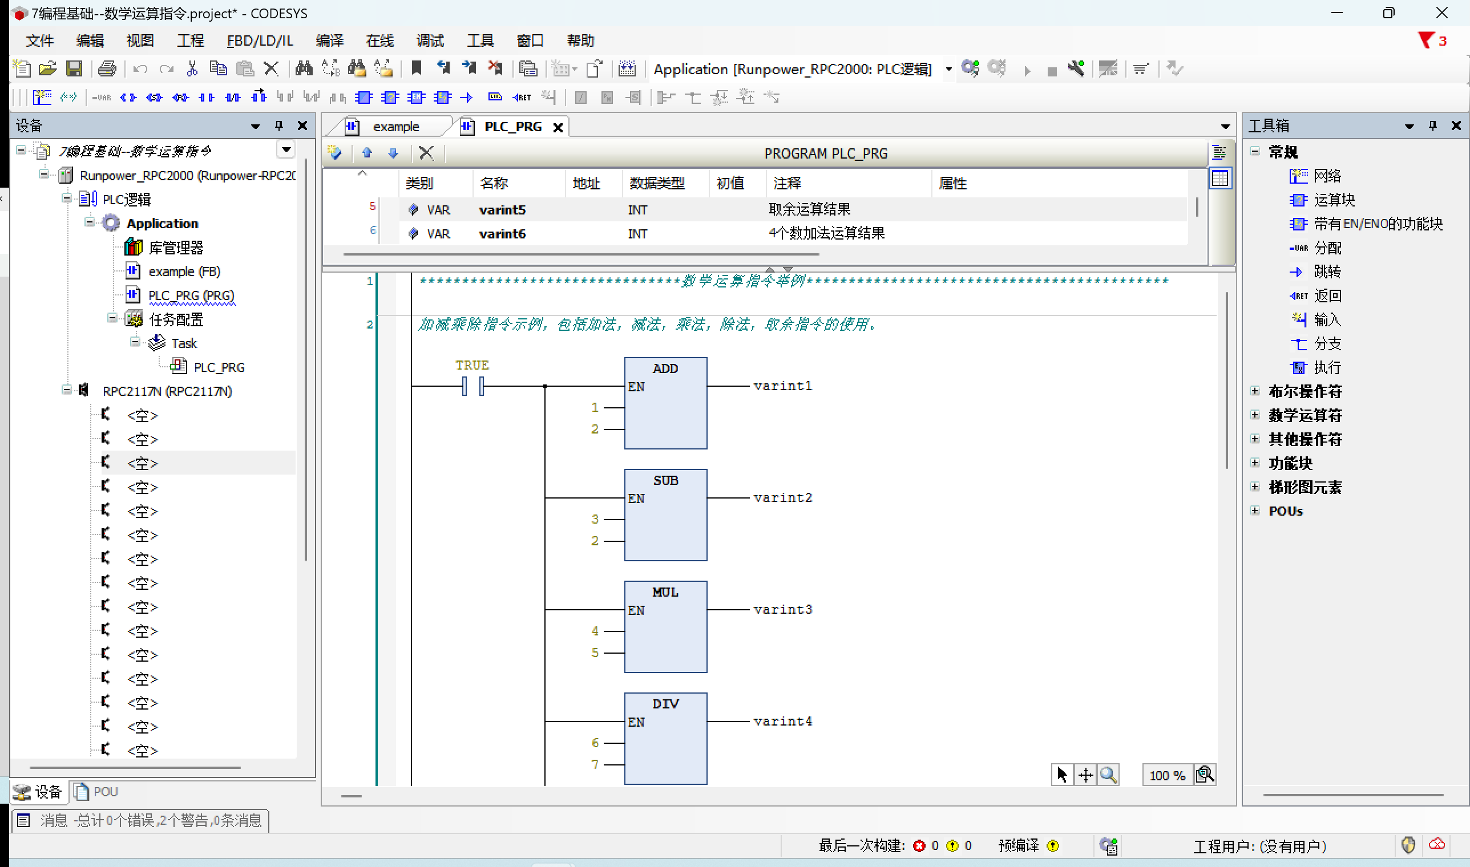Insert an assignment (-VAR) via toolbar
The width and height of the screenshot is (1470, 867).
[x=101, y=98]
